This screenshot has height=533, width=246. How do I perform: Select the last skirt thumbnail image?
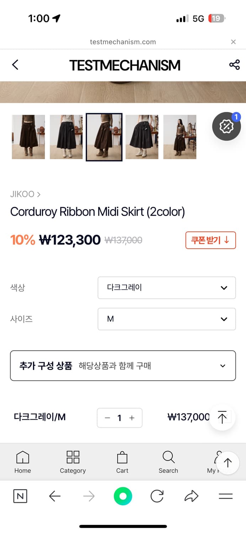point(180,137)
